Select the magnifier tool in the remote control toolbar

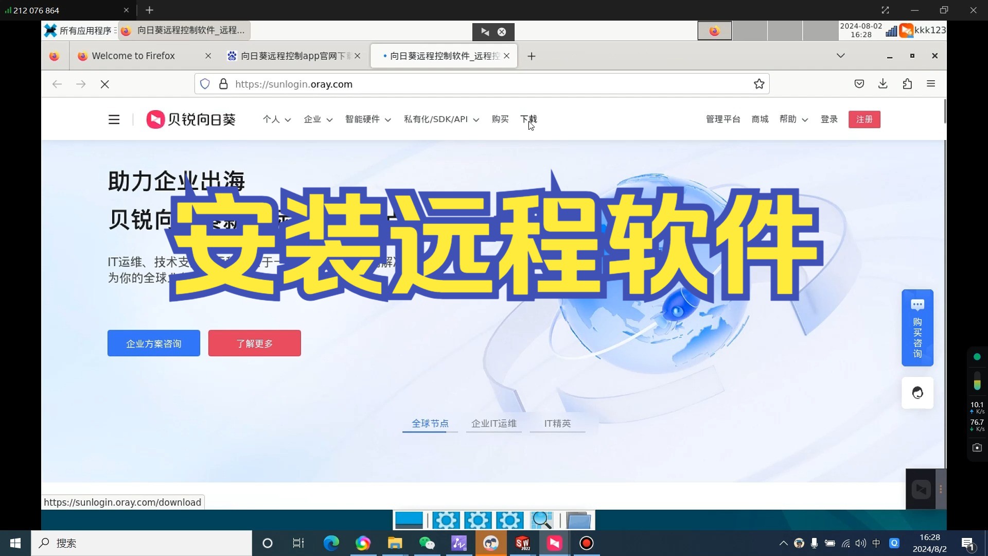[541, 520]
